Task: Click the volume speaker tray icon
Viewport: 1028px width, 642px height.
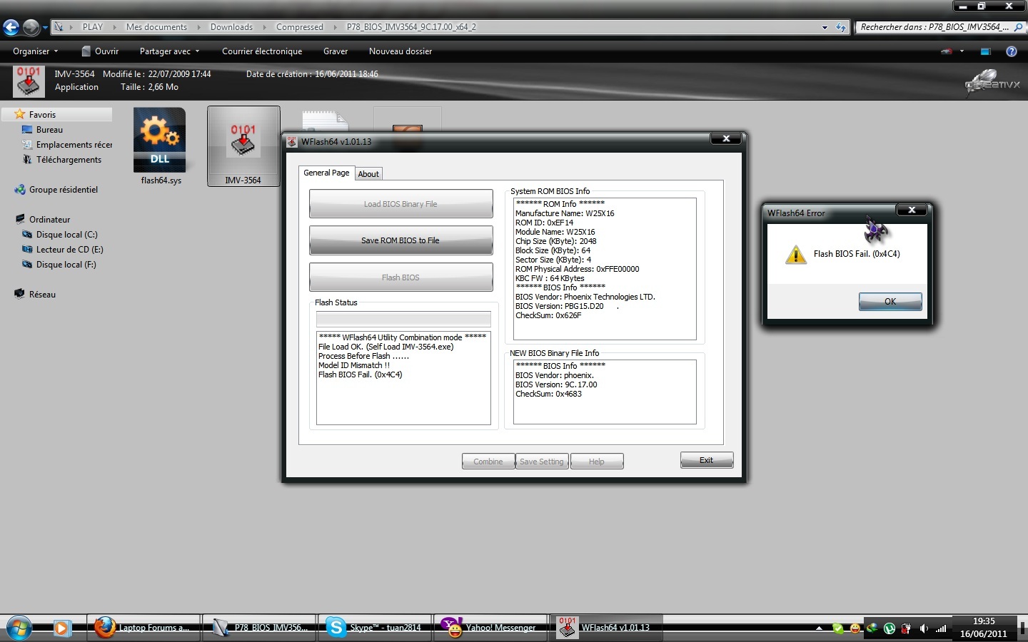Action: click(x=924, y=628)
